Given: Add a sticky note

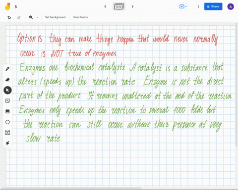Looking at the screenshot, I should (x=7, y=101).
